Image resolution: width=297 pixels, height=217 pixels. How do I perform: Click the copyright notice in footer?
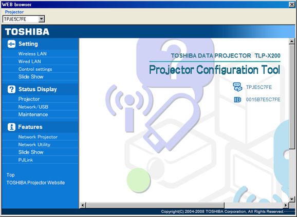222,211
